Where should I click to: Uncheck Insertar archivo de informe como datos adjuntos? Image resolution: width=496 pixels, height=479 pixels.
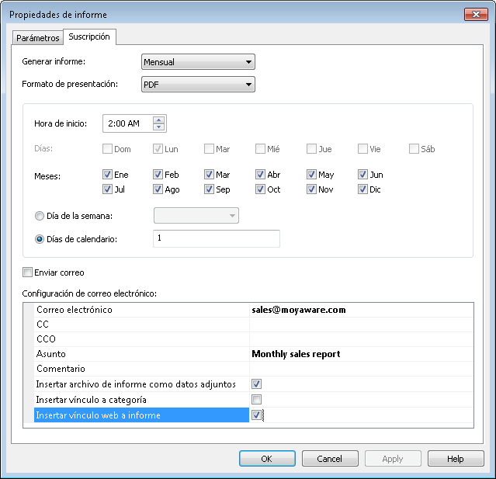[256, 384]
